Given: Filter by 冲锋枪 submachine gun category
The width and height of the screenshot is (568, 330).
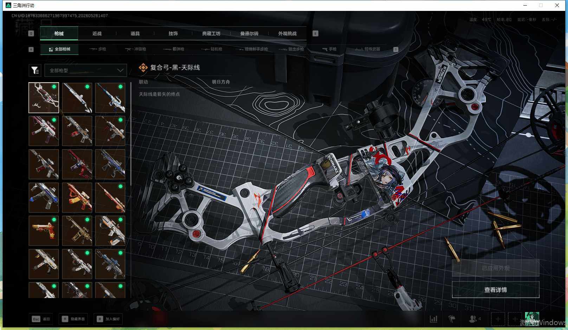Looking at the screenshot, I should (x=136, y=49).
